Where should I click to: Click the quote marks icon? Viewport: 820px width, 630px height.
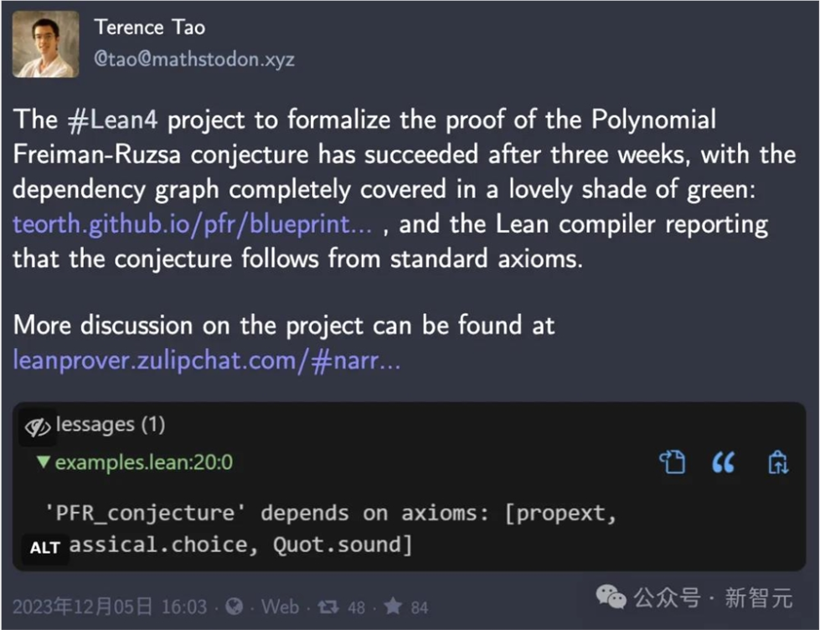(x=723, y=462)
